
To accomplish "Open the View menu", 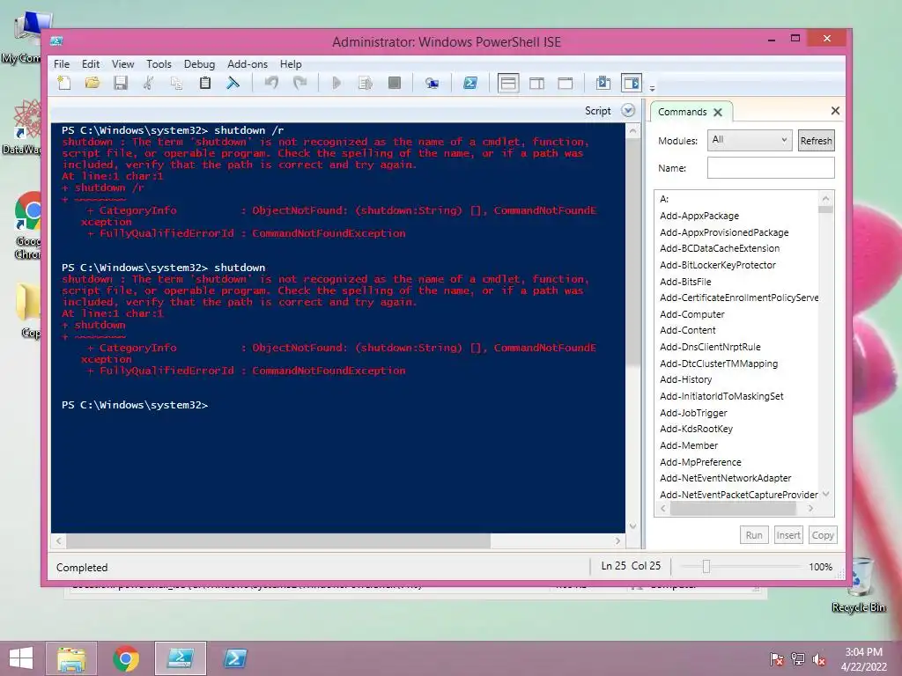I will coord(122,64).
